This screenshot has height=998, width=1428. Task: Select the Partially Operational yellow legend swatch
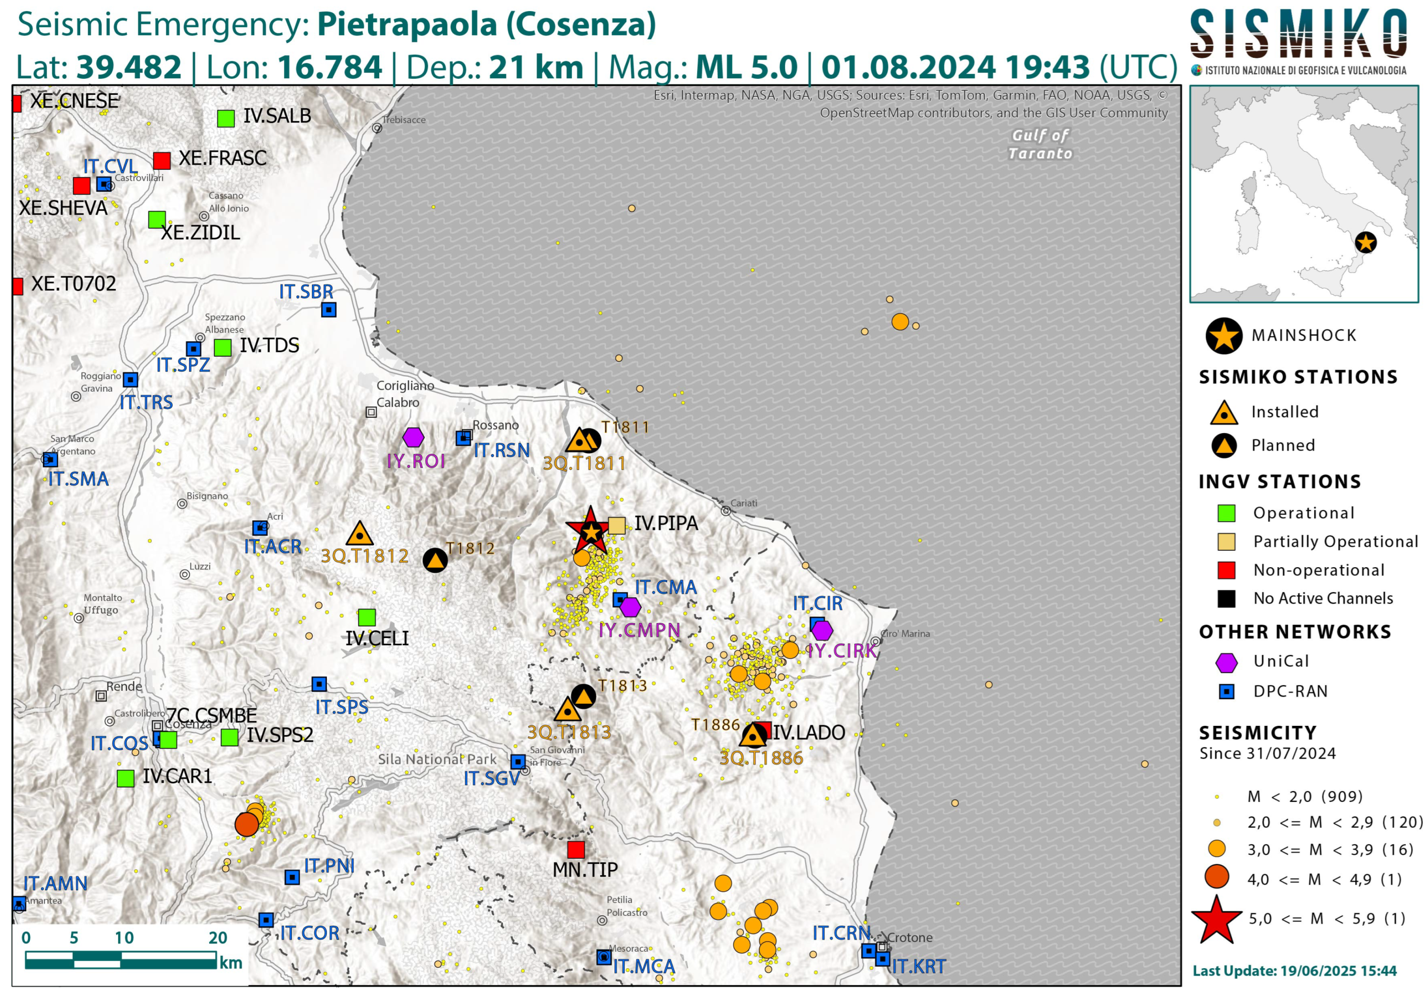(x=1226, y=541)
